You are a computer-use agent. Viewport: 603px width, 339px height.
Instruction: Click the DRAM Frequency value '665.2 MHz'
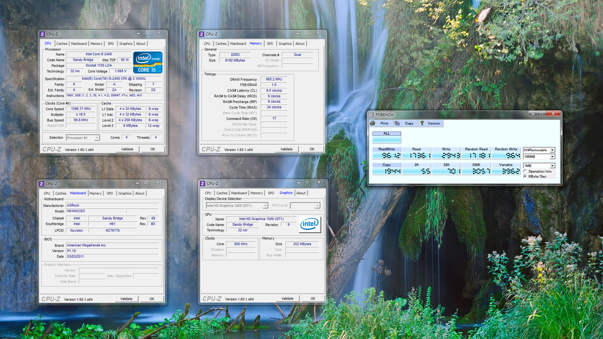tap(274, 79)
